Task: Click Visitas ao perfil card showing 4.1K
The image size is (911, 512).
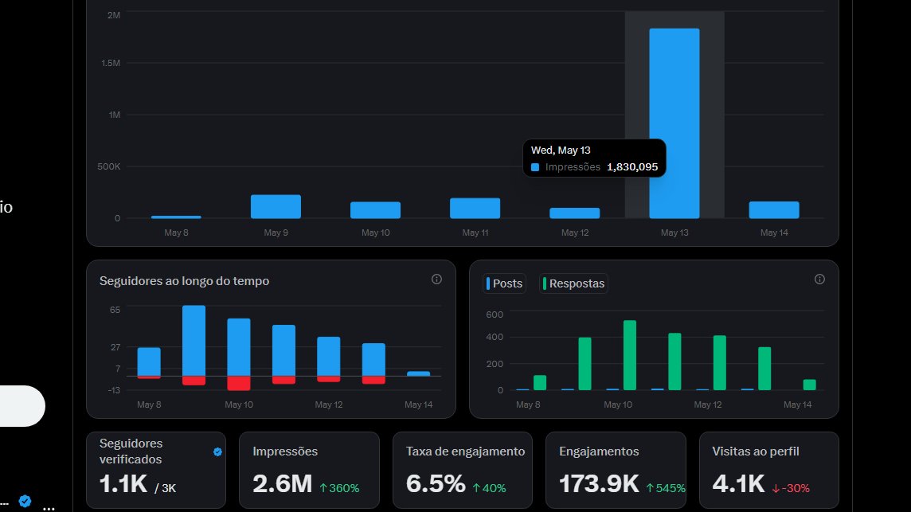Action: click(x=769, y=470)
